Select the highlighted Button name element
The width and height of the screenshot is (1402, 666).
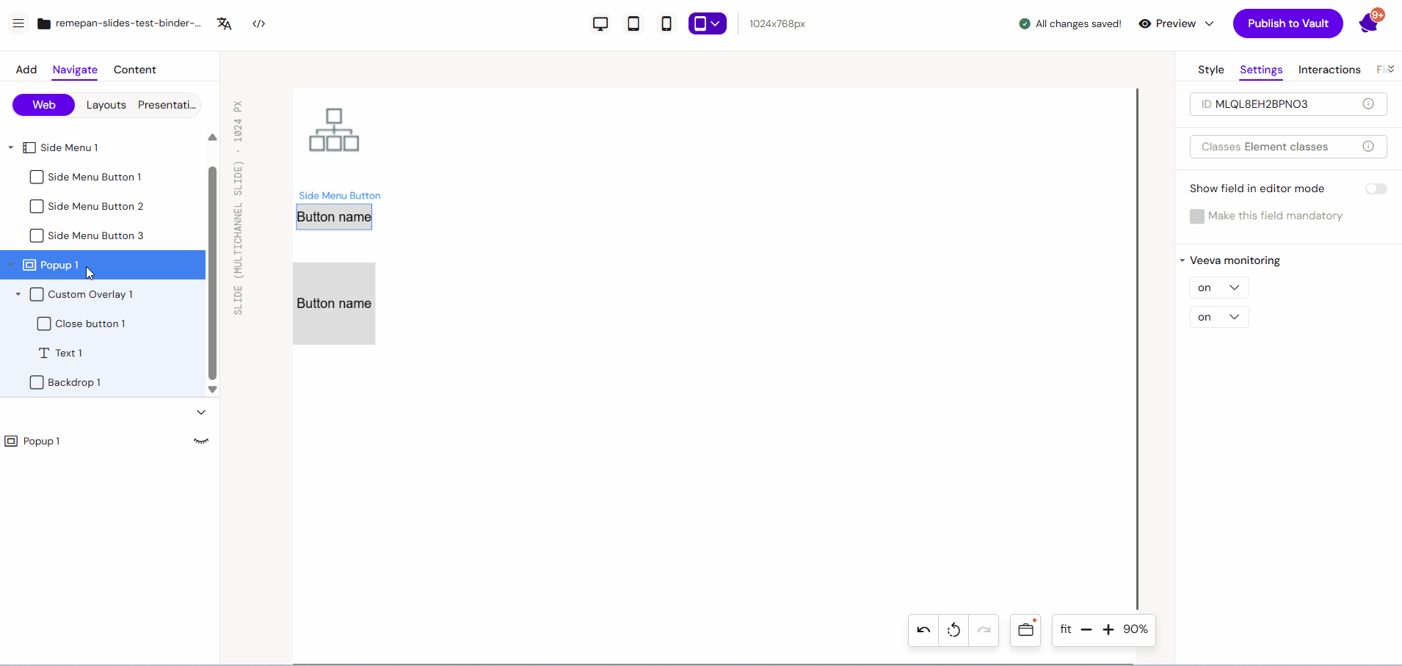[x=334, y=217]
